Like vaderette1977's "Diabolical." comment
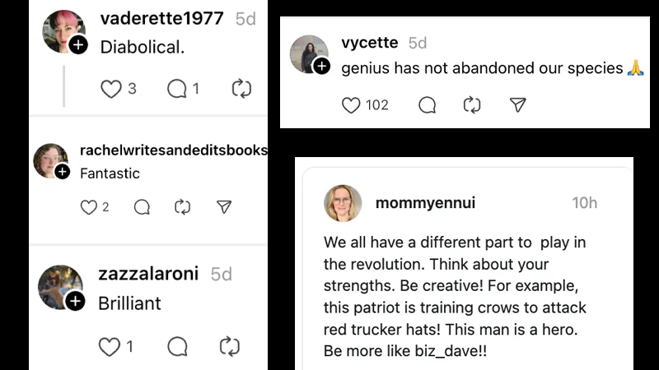Screen dimensions: 659x370 pyautogui.click(x=111, y=89)
